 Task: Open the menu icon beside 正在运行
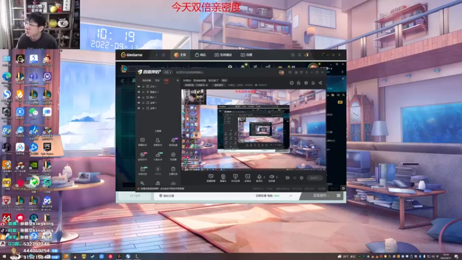pos(338,195)
